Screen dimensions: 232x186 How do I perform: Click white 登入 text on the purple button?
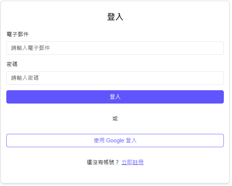115,97
